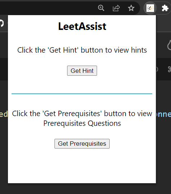Click the 'Get Hint' instruction text
The width and height of the screenshot is (171, 194).
pyautogui.click(x=82, y=50)
